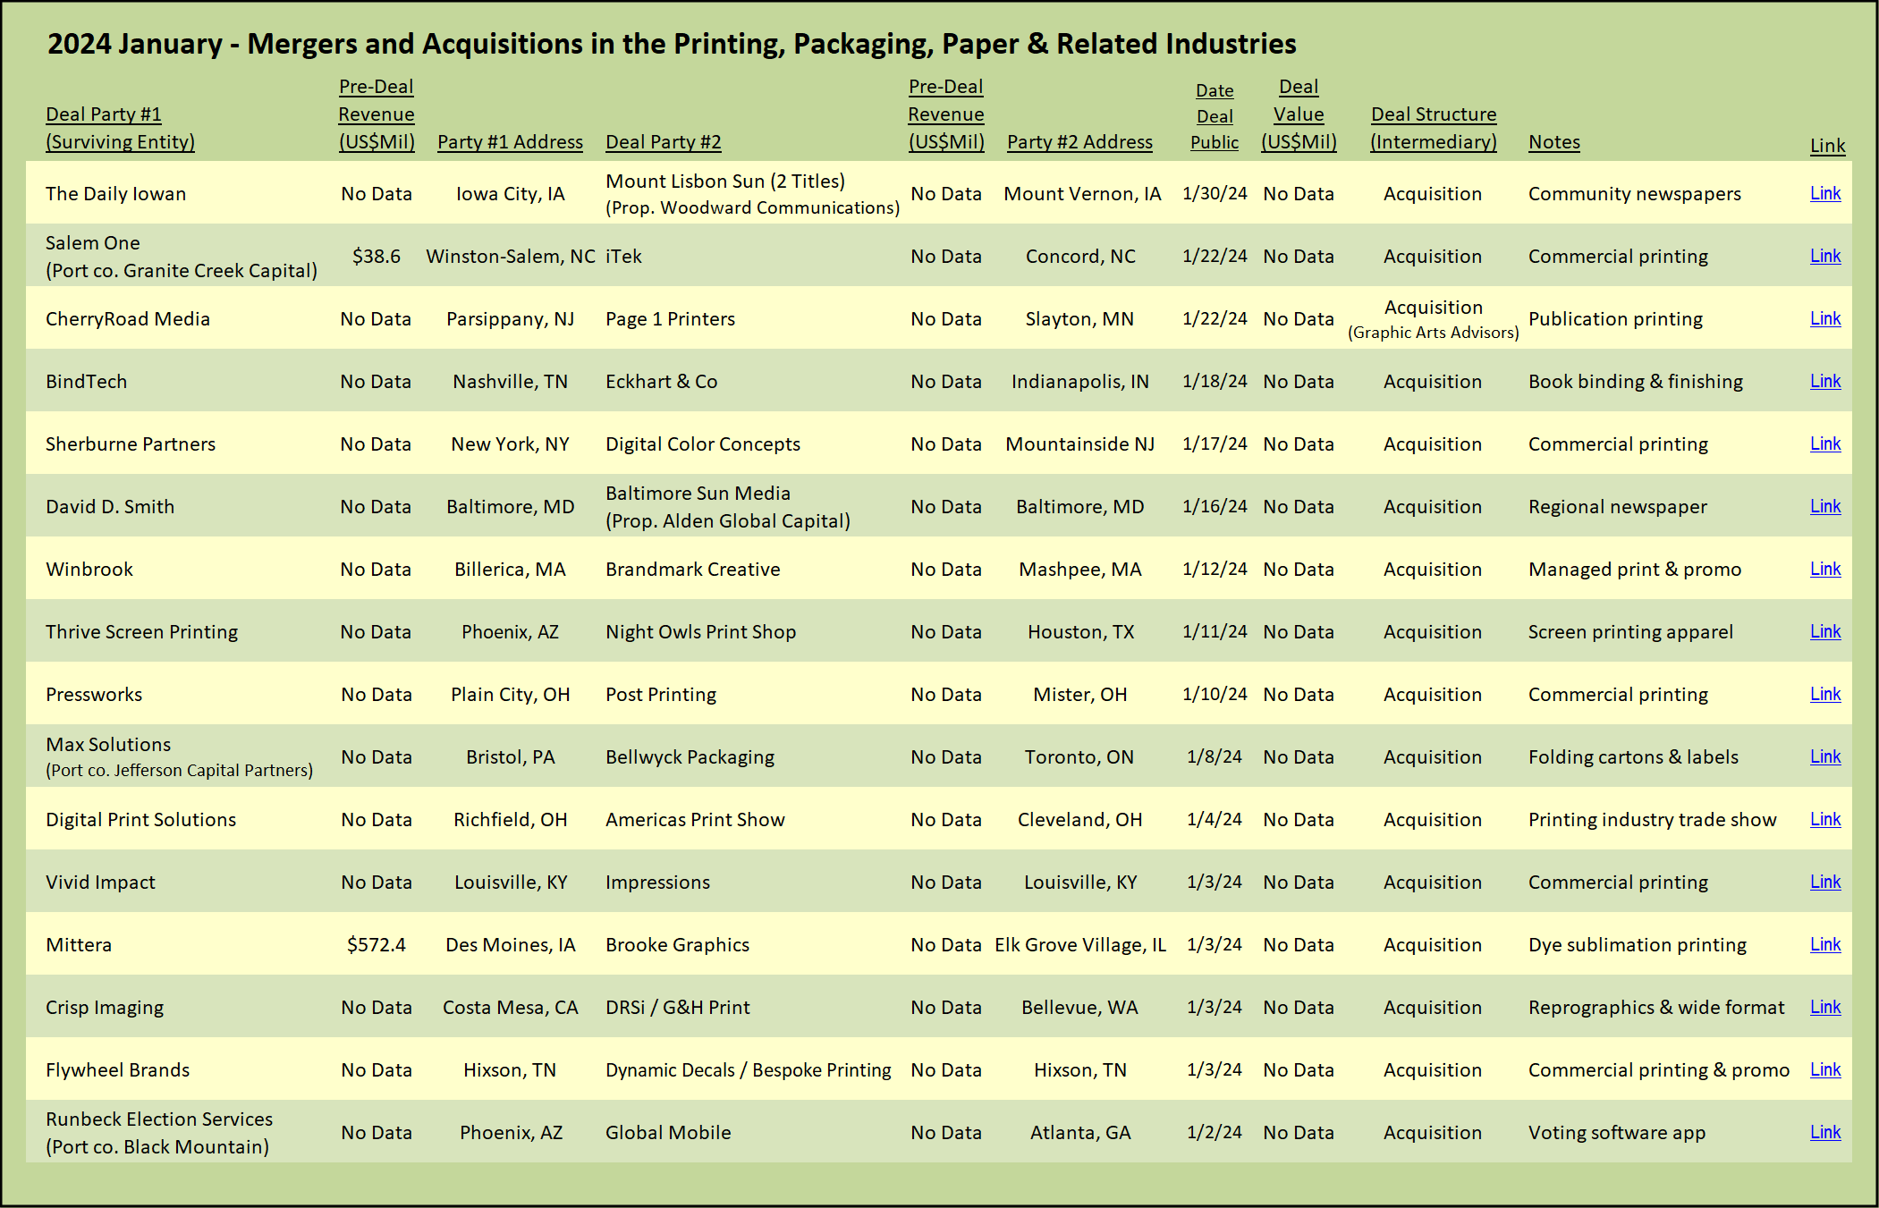Click the 'The Daily Iowan' cell
The width and height of the screenshot is (1879, 1208).
[x=116, y=194]
